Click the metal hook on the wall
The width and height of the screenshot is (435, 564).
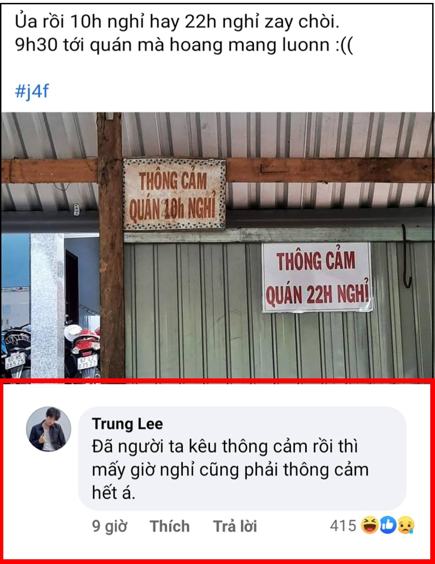tap(406, 256)
